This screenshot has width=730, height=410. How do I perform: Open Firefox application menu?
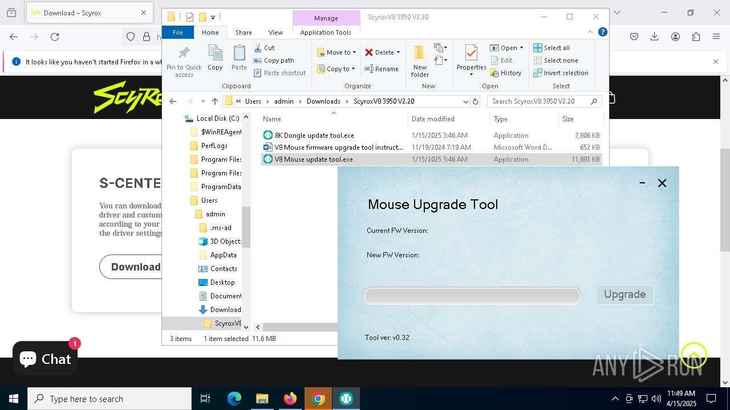[716, 36]
